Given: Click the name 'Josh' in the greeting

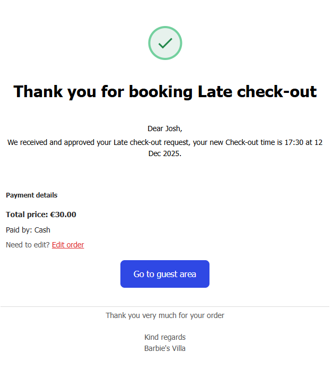Looking at the screenshot, I should (x=172, y=128).
